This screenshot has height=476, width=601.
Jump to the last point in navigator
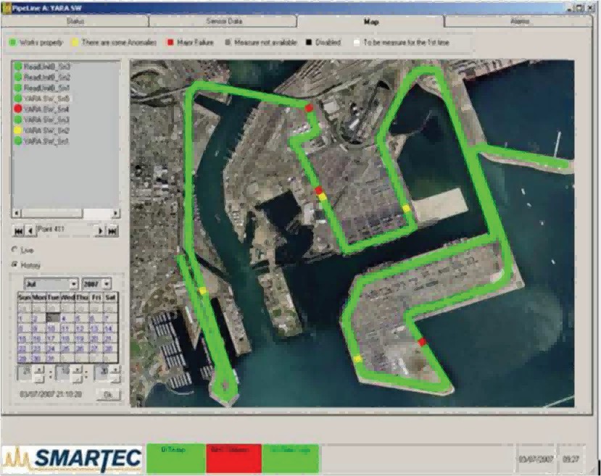113,230
